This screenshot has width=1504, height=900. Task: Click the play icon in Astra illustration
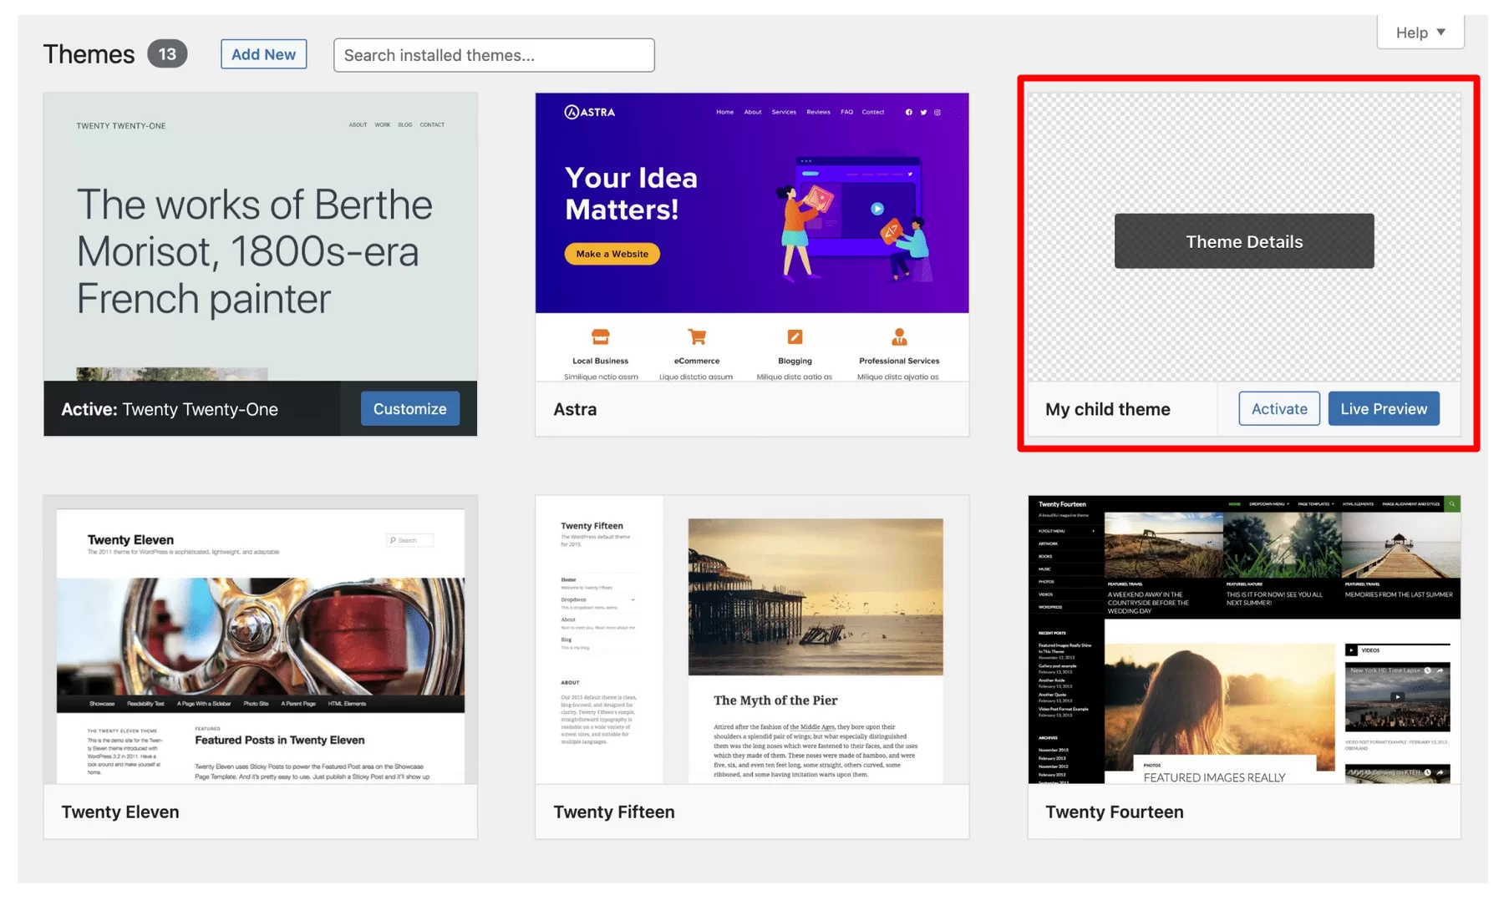coord(876,209)
